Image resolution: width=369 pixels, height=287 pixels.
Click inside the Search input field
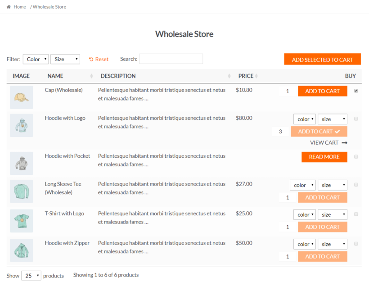pyautogui.click(x=171, y=59)
